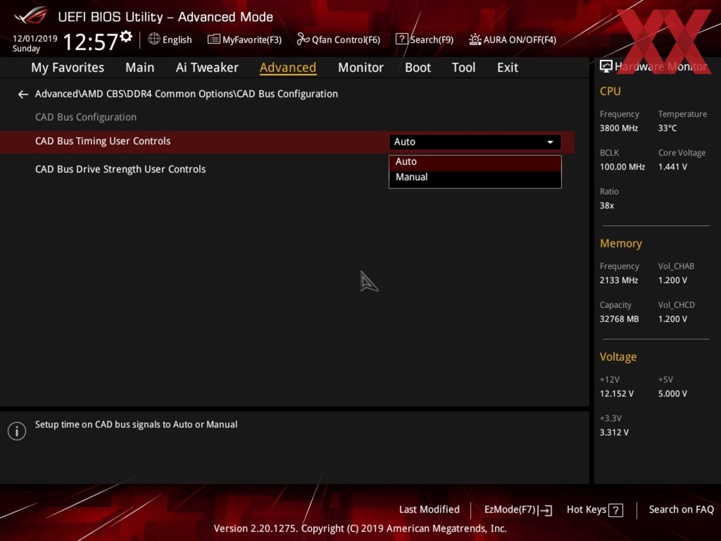Click the MyFavorite list icon
Screen dimensions: 721x541
coord(214,39)
